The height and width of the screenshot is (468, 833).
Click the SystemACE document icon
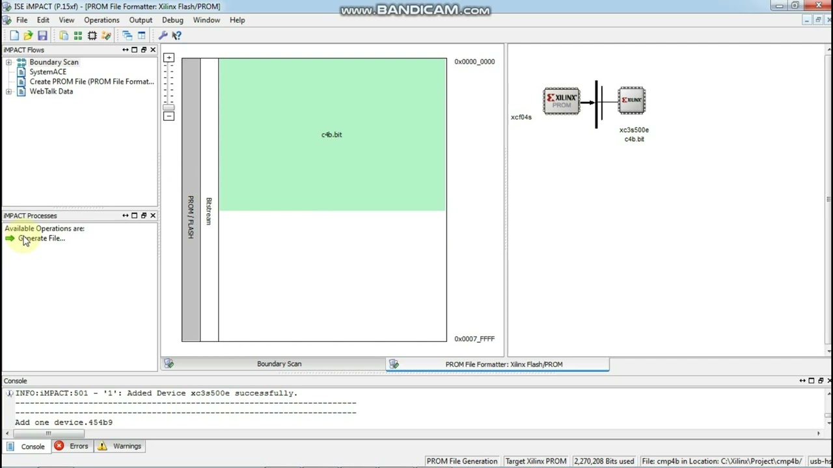(21, 72)
